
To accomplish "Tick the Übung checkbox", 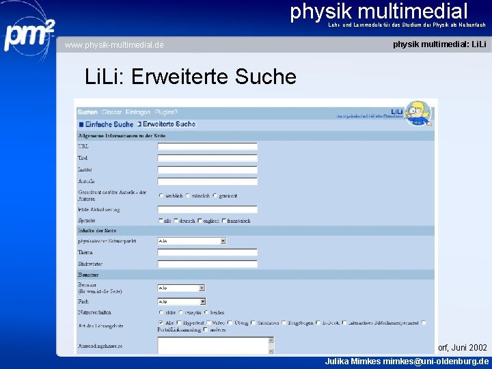I will click(x=230, y=323).
